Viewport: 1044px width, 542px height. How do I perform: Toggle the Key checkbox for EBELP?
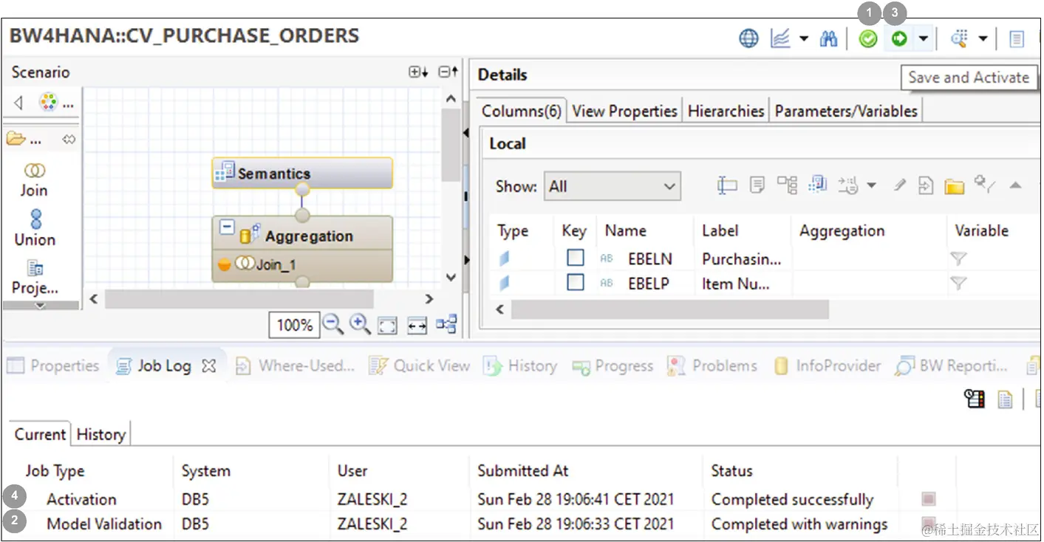coord(575,282)
